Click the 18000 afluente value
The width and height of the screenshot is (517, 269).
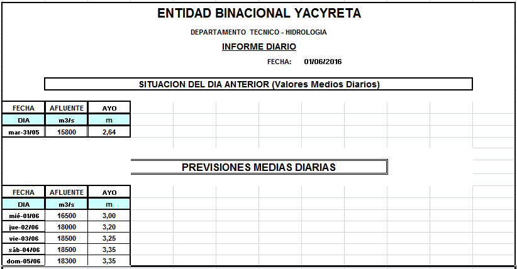click(x=66, y=227)
